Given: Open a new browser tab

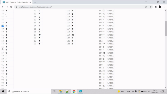Looking at the screenshot, I should [x=35, y=2].
